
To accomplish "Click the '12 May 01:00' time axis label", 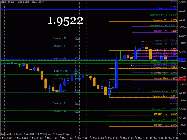I will click(97, 138).
